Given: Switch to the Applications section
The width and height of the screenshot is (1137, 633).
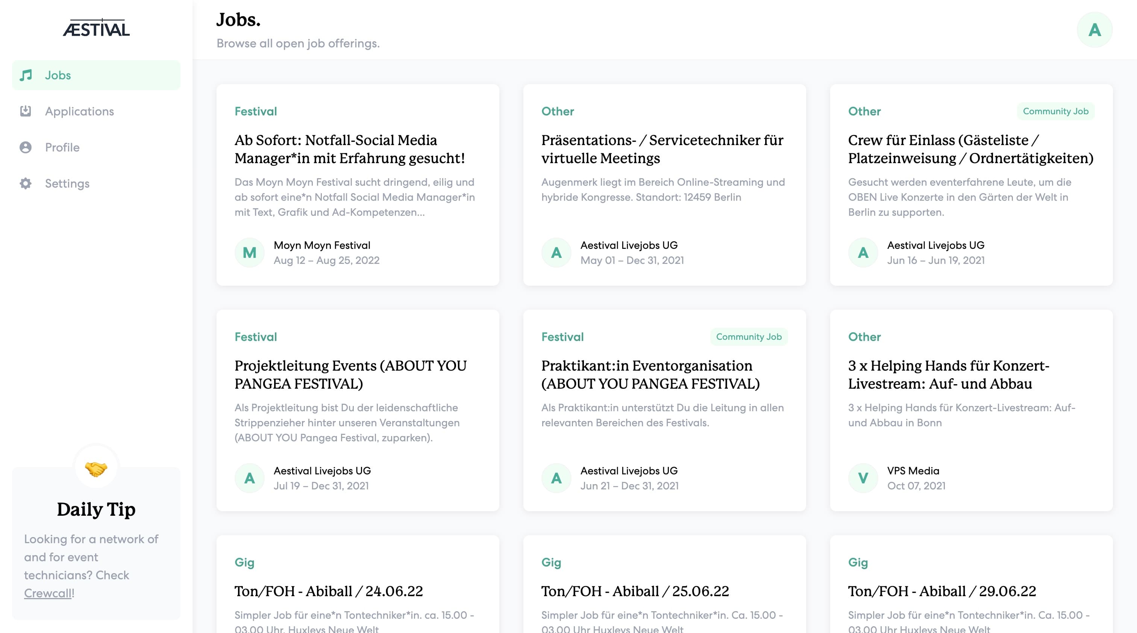Looking at the screenshot, I should click(x=79, y=111).
